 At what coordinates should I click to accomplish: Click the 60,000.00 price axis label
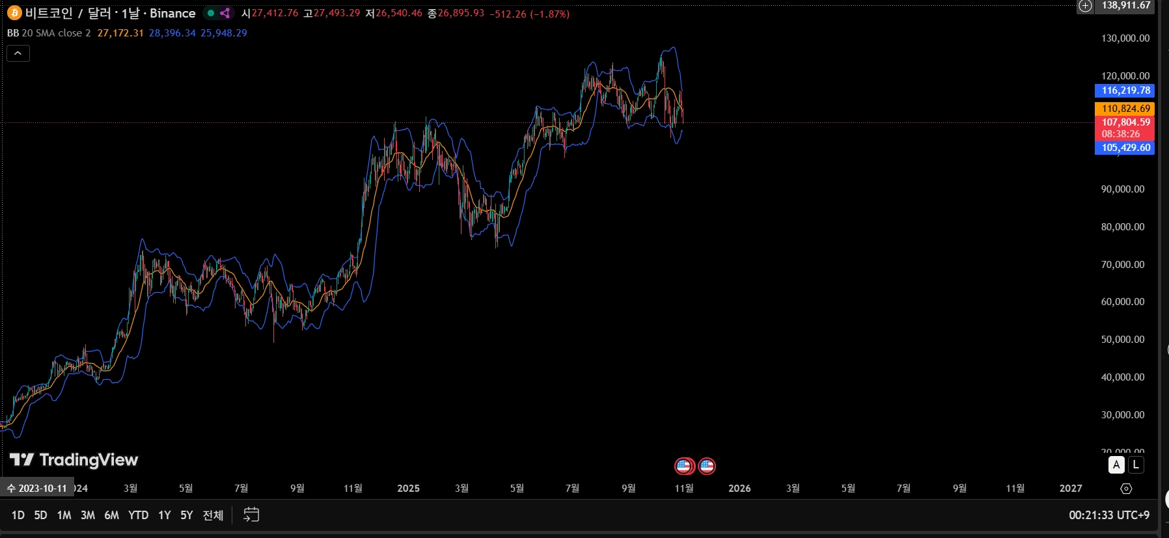[x=1123, y=302]
